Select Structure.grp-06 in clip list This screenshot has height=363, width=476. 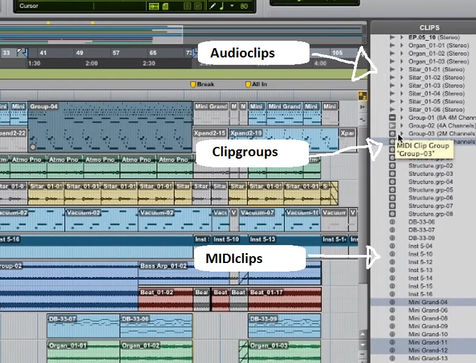pos(430,198)
